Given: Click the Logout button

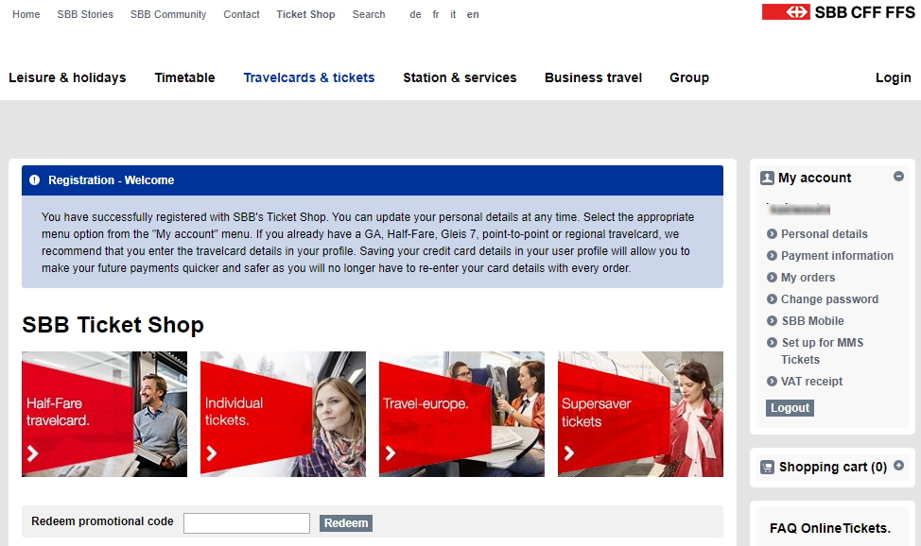Looking at the screenshot, I should [790, 407].
